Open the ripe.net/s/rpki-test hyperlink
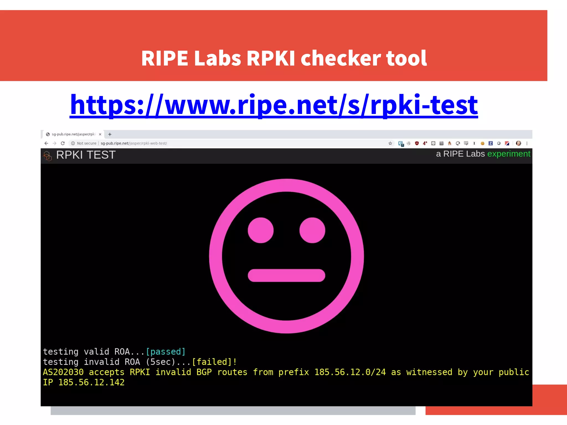Screen dimensions: 567x425 pos(274,105)
